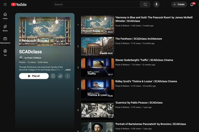
Task: Open 'Harmony in Blue and Gold' video title
Action: point(154,19)
